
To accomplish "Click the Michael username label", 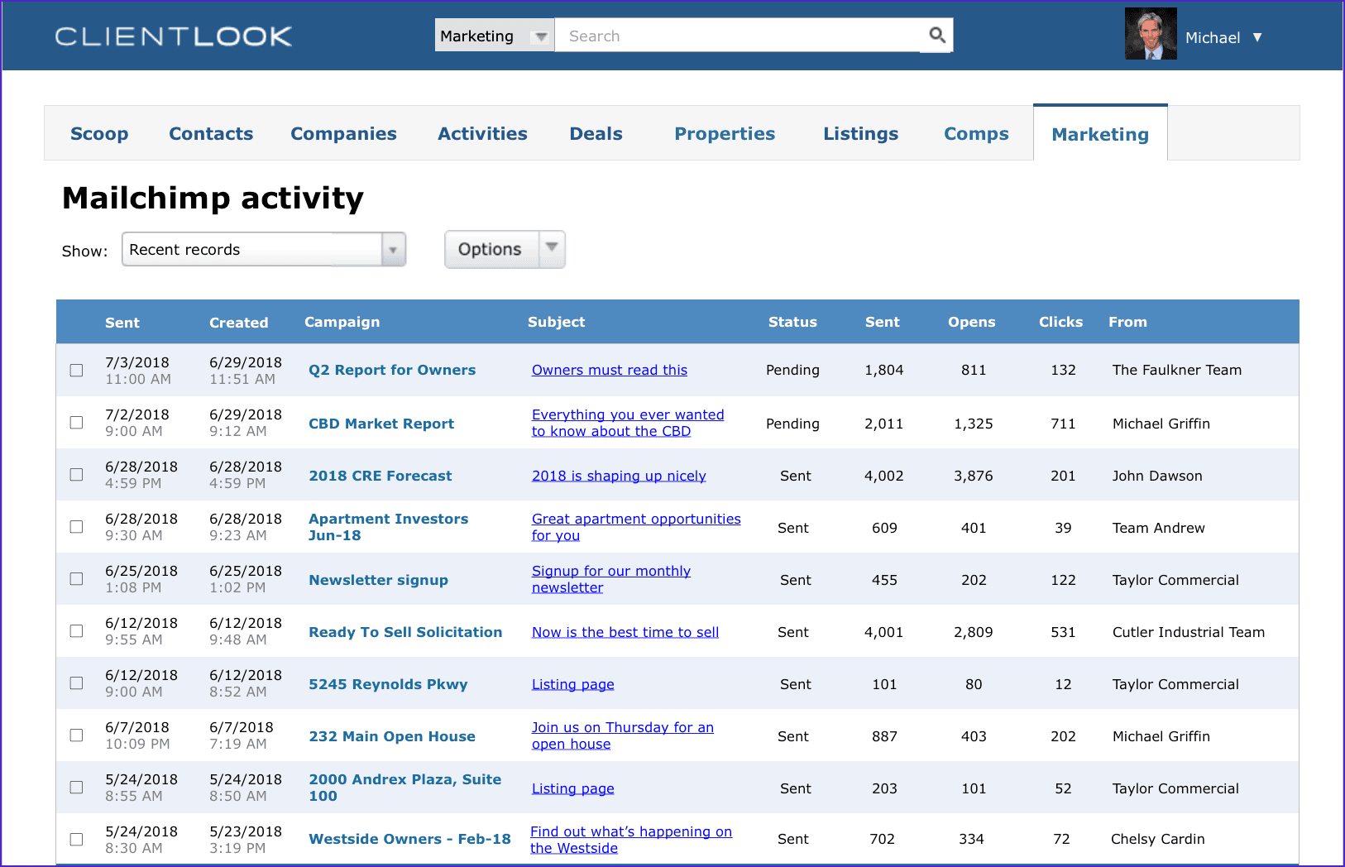I will [1213, 37].
